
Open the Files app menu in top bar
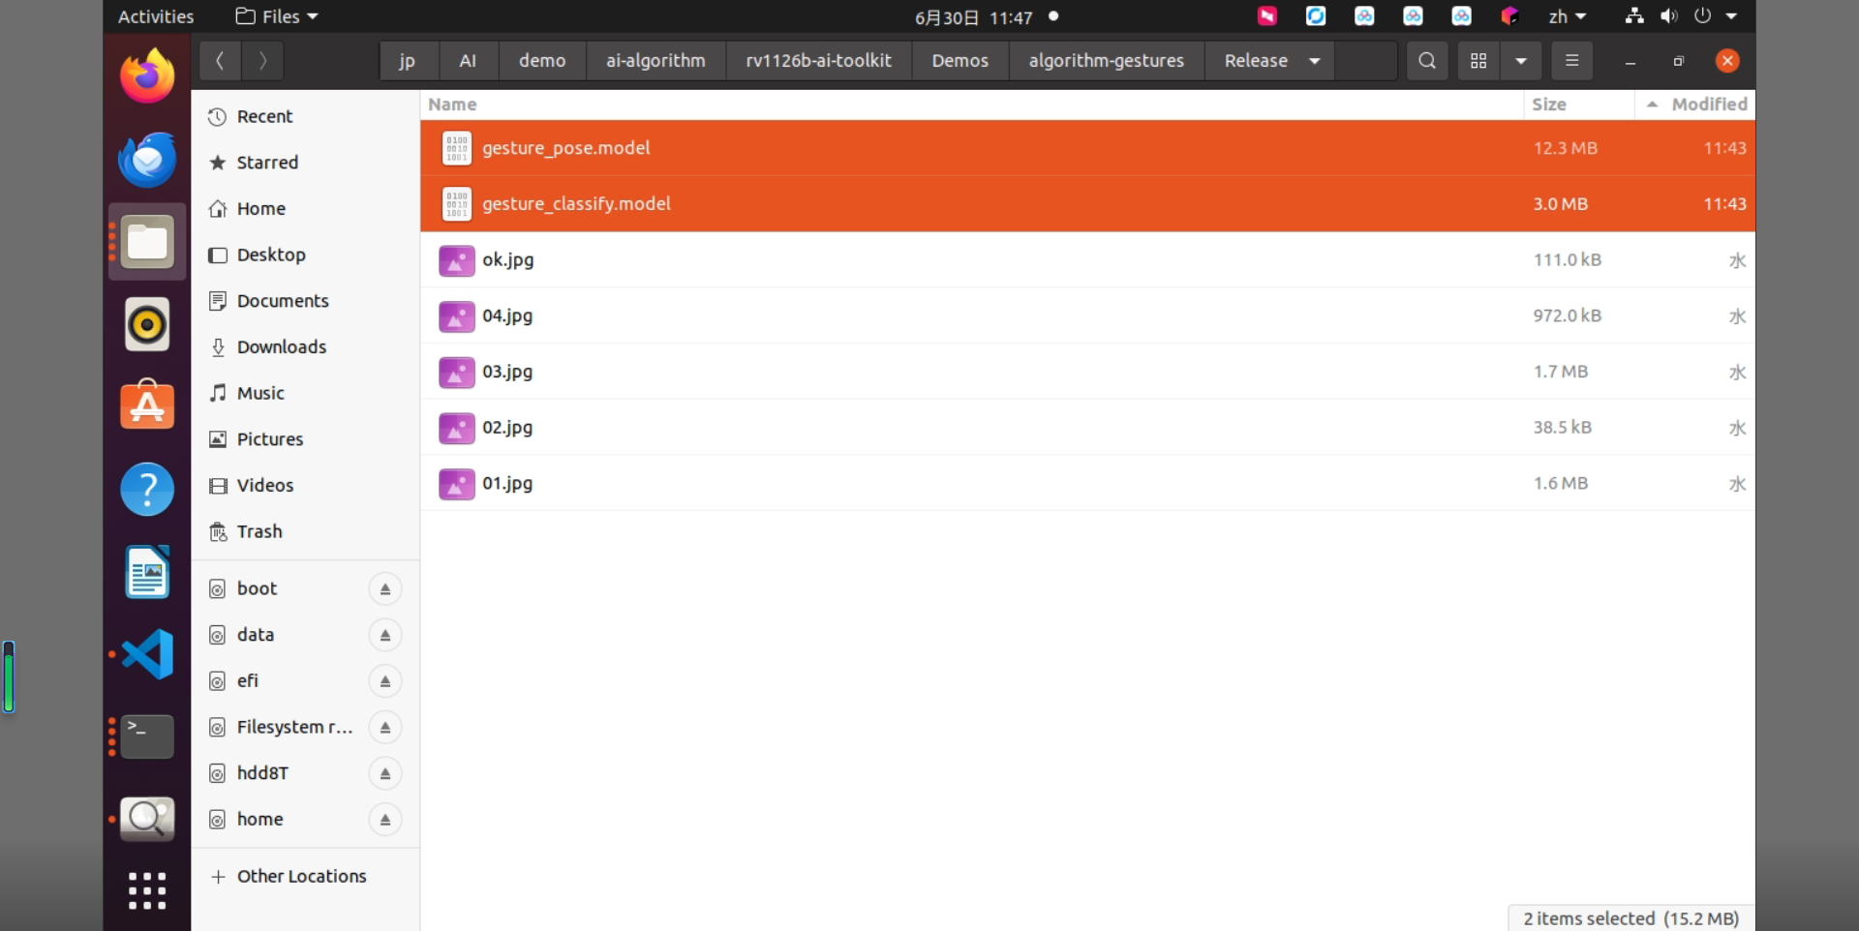[277, 16]
